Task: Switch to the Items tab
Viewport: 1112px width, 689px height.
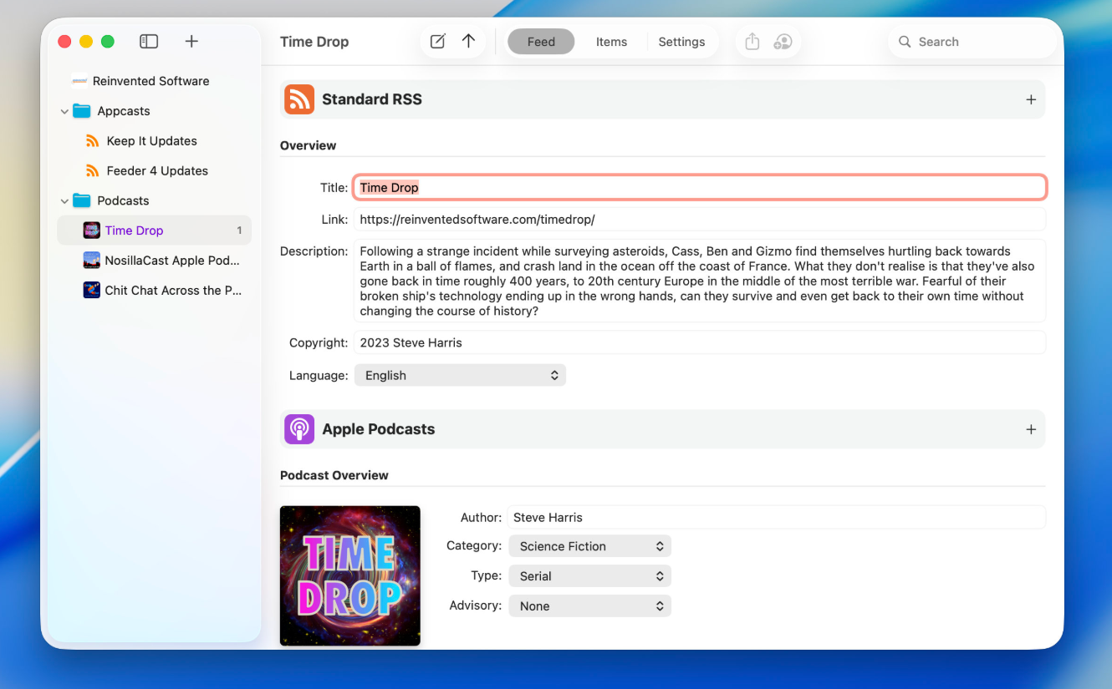Action: pyautogui.click(x=611, y=42)
